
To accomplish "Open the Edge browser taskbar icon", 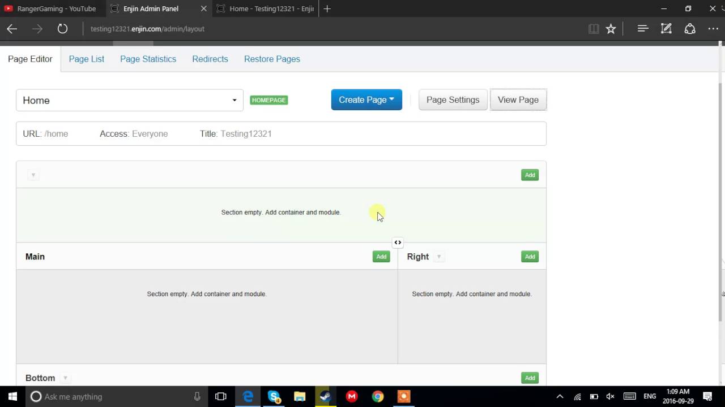I will pos(248,396).
